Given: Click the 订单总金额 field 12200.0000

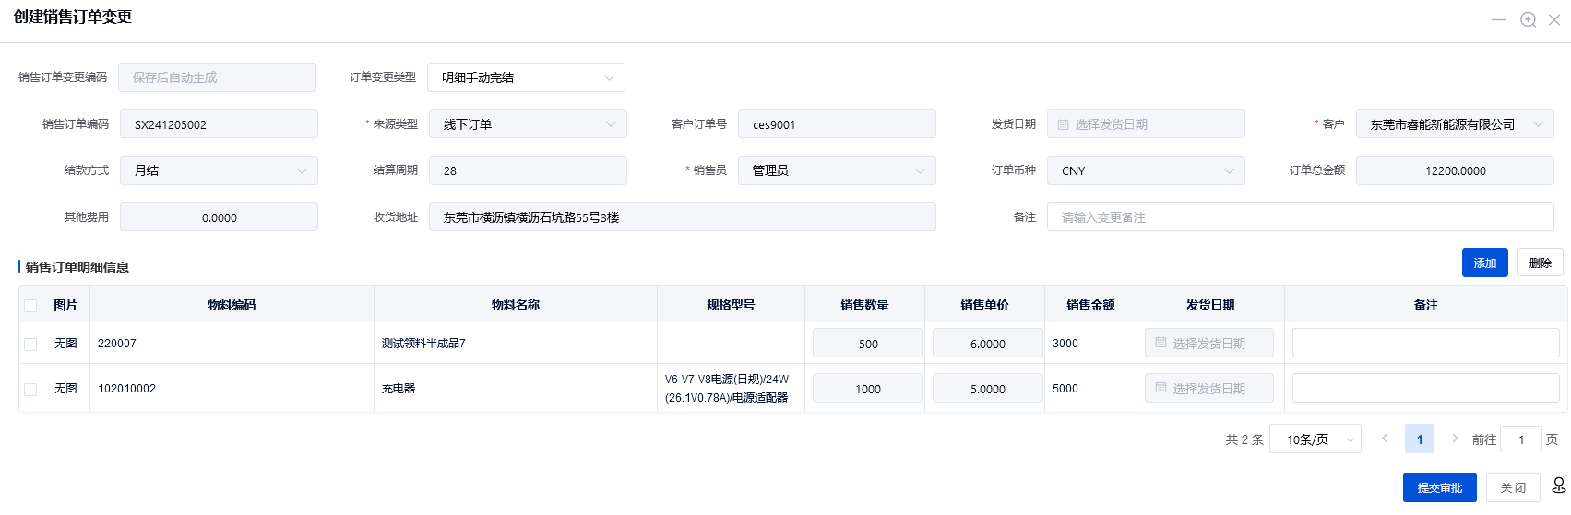Looking at the screenshot, I should (1455, 170).
